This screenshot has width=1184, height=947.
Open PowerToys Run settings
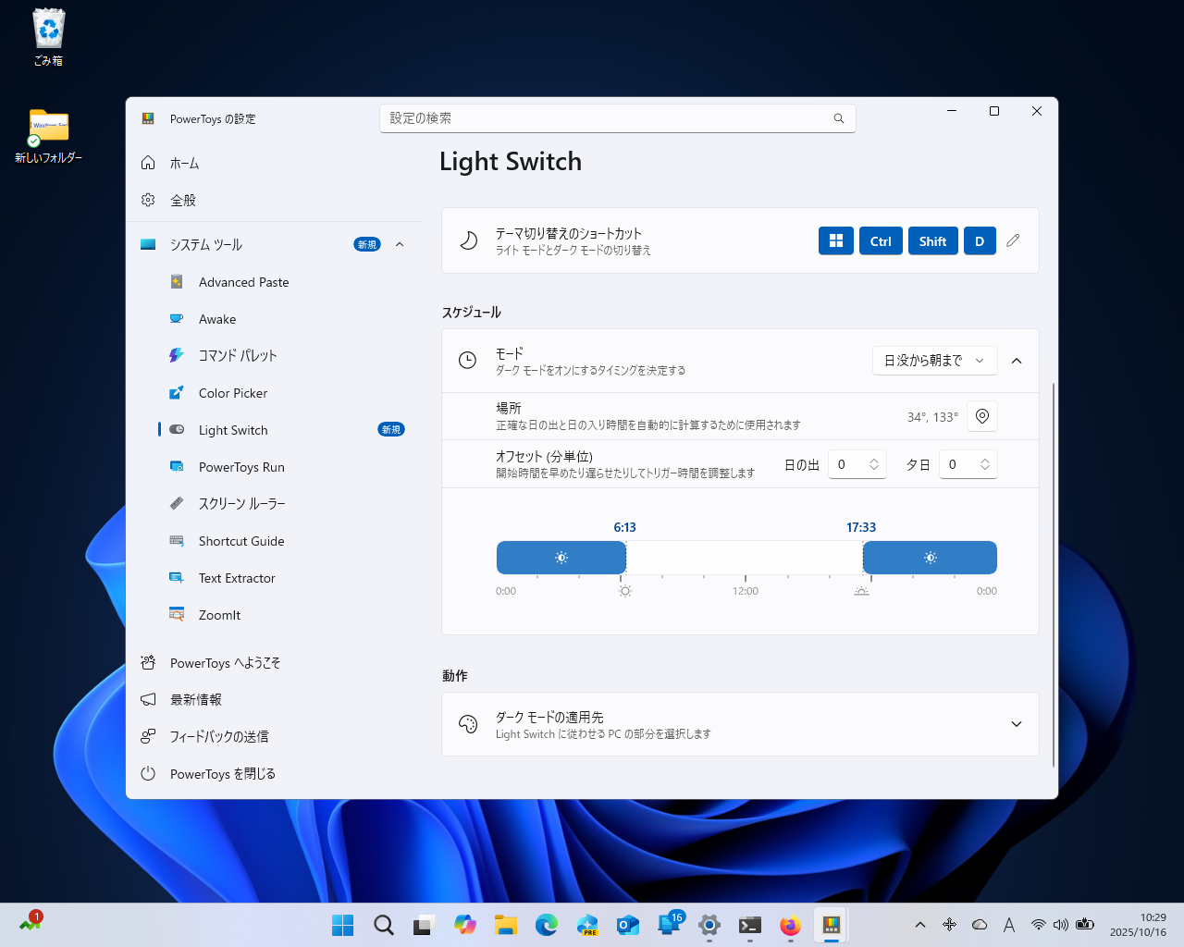click(x=242, y=466)
